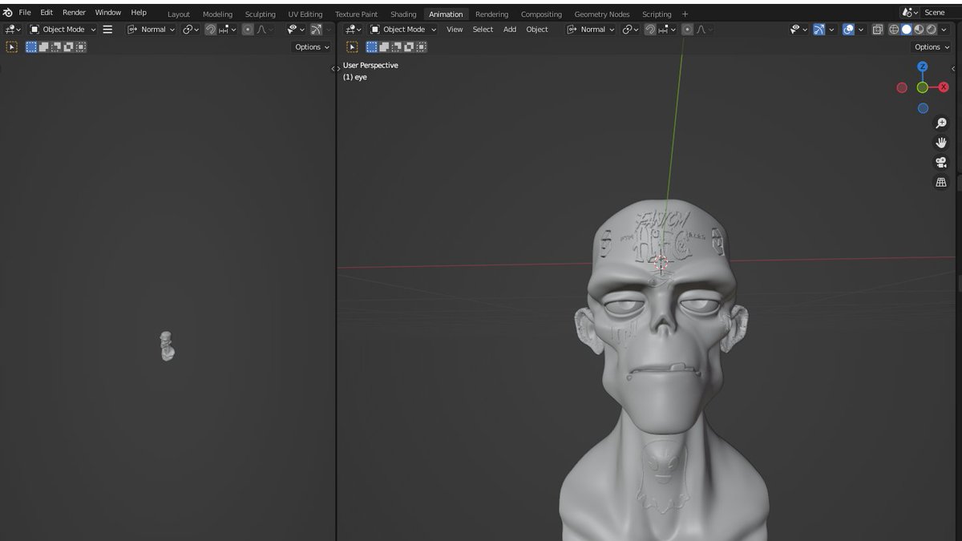
Task: Click the Z axis on the navigation gizmo
Action: tap(923, 67)
